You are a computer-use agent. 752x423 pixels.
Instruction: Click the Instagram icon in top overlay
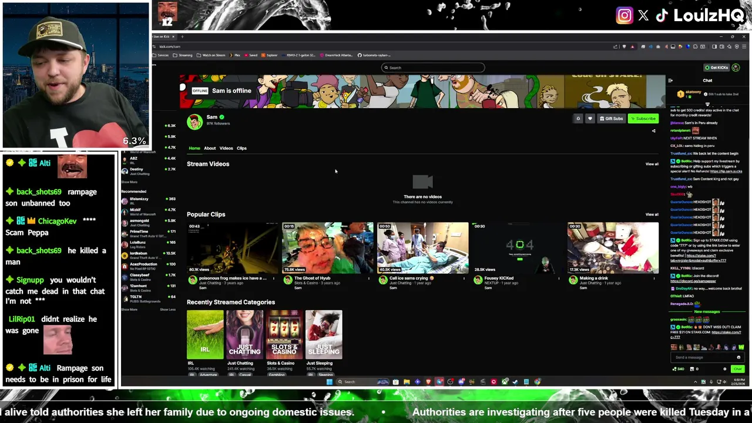tap(624, 15)
